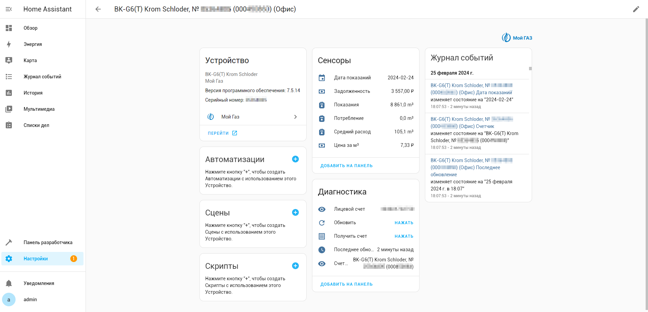Click "2 минуты назад" in Диагностика

point(395,250)
